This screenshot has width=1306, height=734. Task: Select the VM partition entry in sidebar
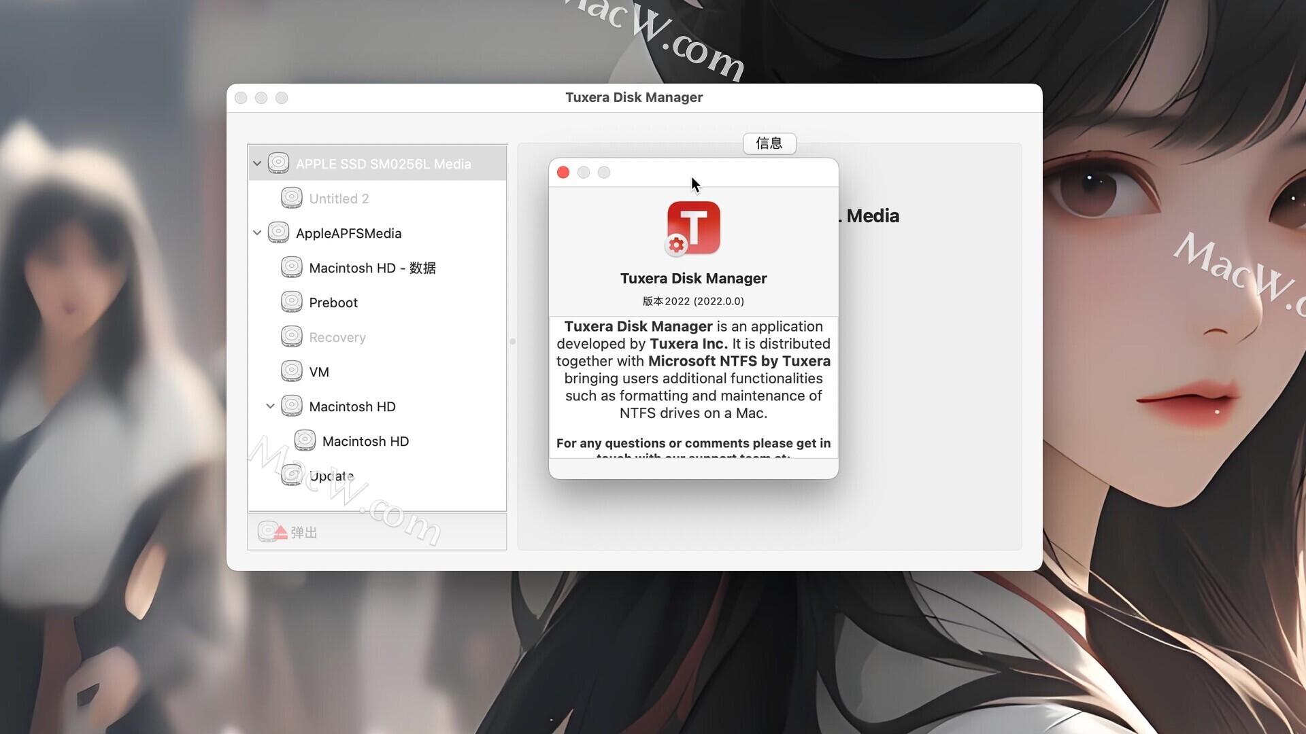(x=318, y=371)
